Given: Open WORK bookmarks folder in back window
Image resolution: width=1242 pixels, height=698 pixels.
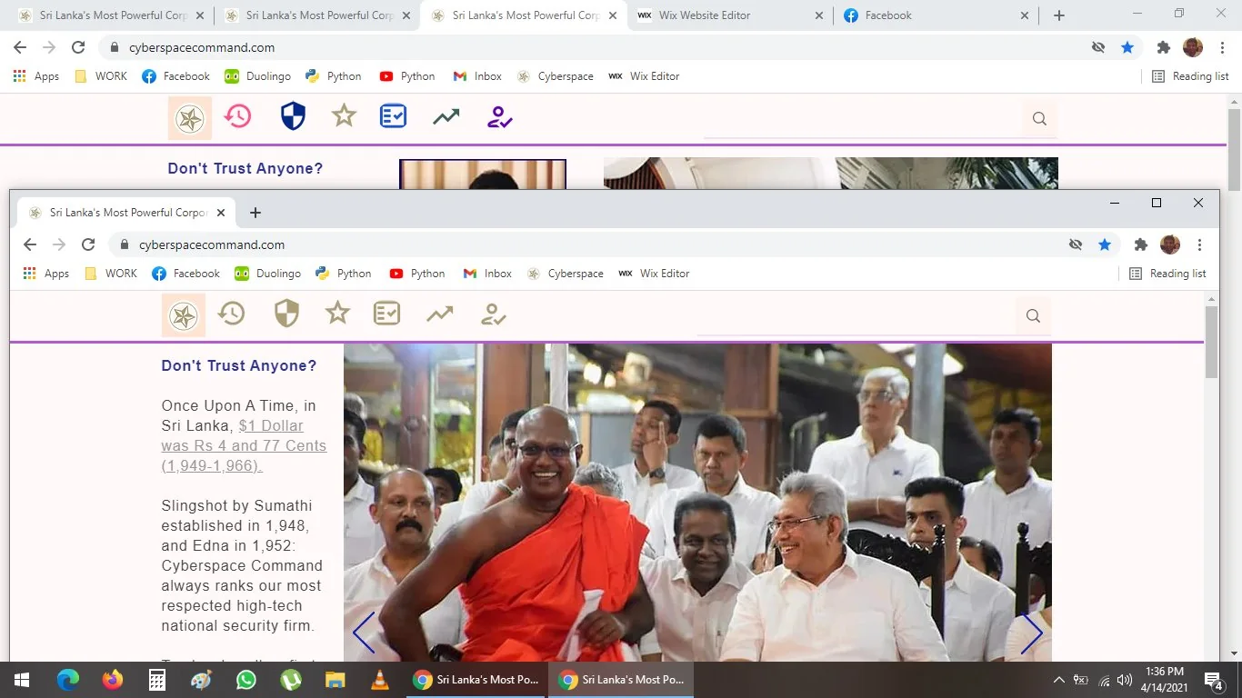Looking at the screenshot, I should tap(100, 76).
